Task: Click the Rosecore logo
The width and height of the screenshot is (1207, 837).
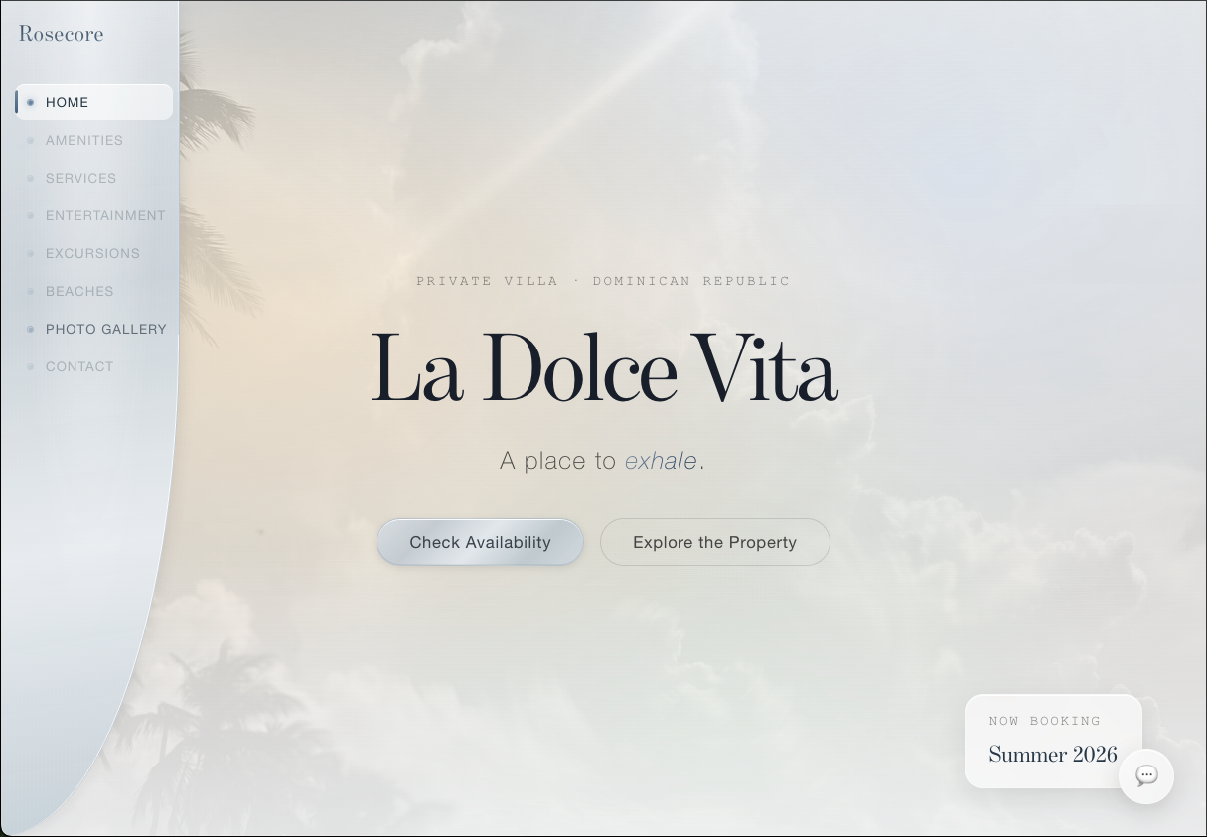Action: coord(61,34)
